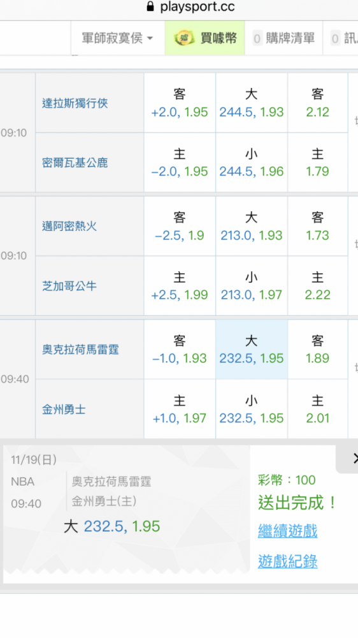This screenshot has height=638, width=358.
Task: Click the playsport.cc address bar
Action: 190,6
